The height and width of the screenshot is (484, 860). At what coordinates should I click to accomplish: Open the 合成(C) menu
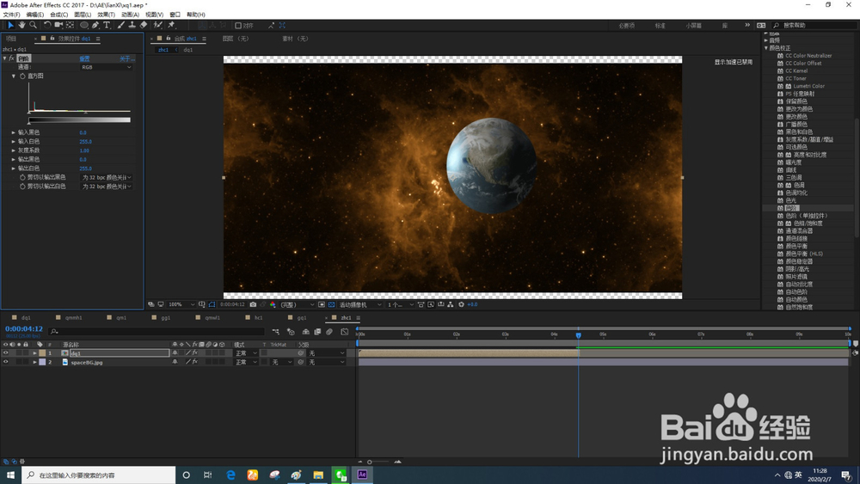tap(58, 15)
